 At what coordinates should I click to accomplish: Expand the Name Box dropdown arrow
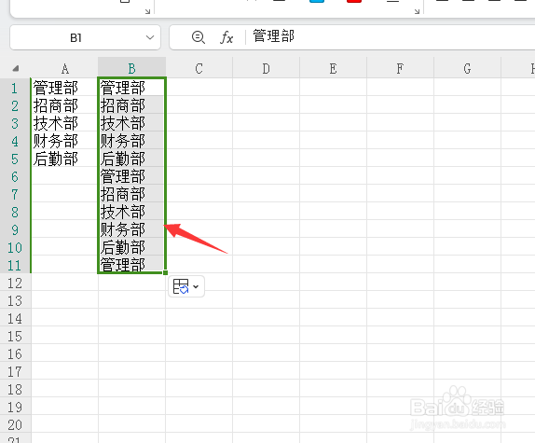[150, 37]
